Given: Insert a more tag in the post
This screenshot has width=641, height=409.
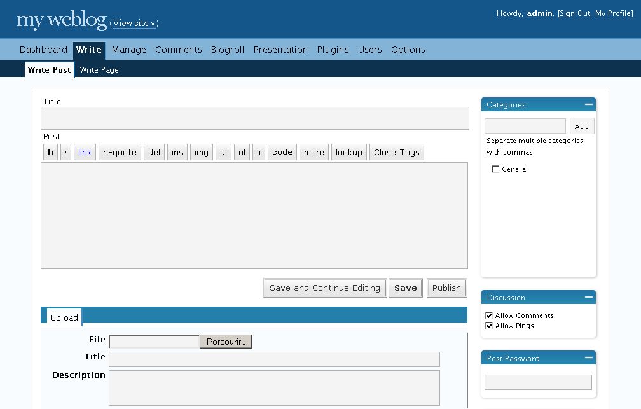Looking at the screenshot, I should tap(314, 153).
